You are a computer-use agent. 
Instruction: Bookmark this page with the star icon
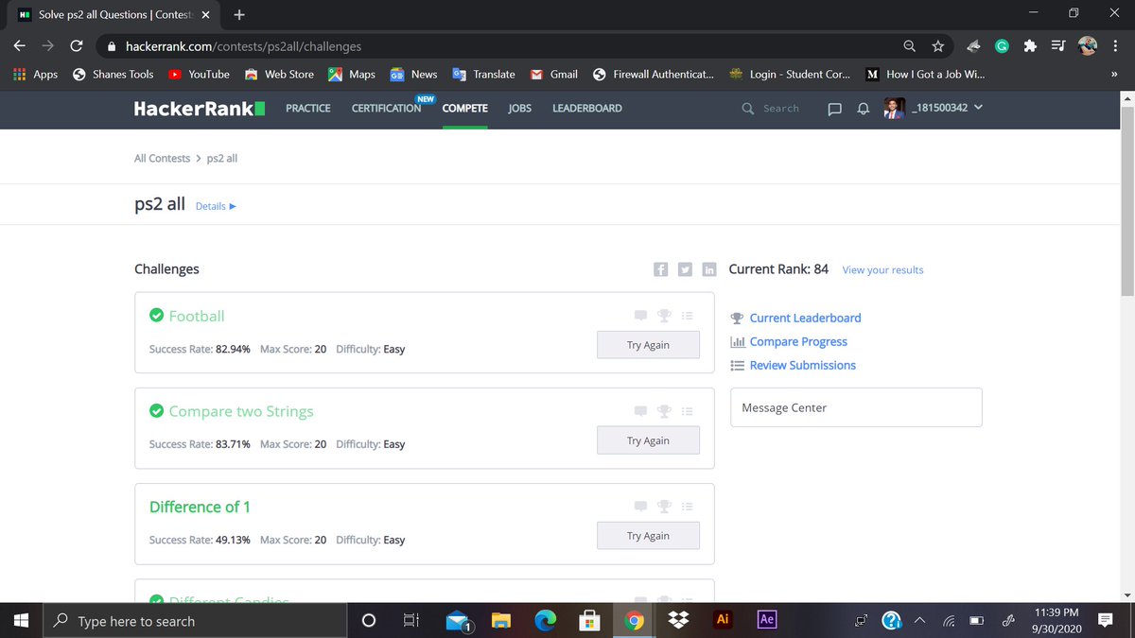pyautogui.click(x=937, y=45)
